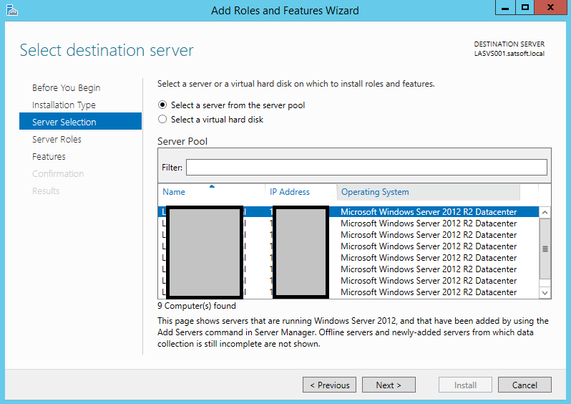Click scroll up arrow in server list
The width and height of the screenshot is (571, 404).
coord(545,212)
